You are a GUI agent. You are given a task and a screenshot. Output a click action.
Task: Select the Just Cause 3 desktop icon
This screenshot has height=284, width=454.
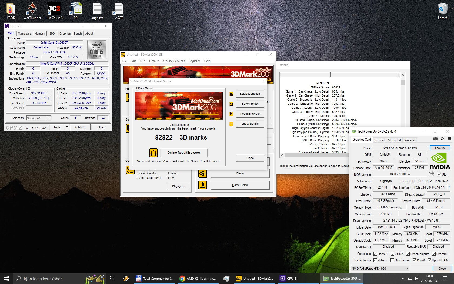tap(54, 11)
